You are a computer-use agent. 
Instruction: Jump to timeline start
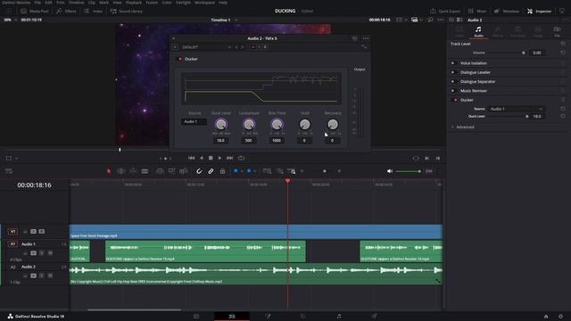point(191,159)
